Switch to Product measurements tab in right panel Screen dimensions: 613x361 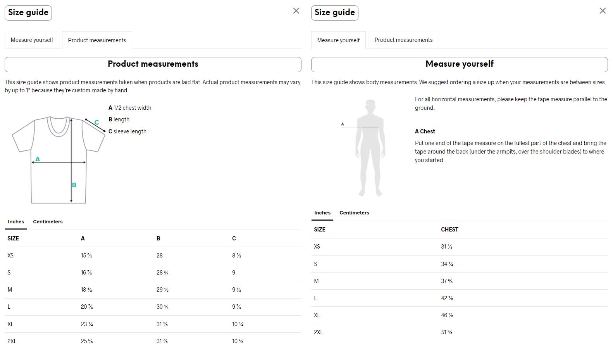(x=403, y=40)
